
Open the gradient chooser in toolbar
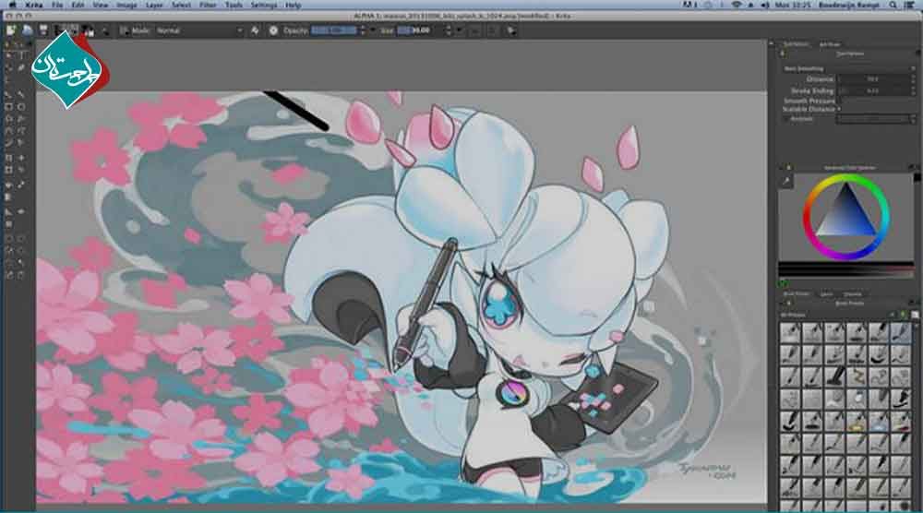pos(59,30)
